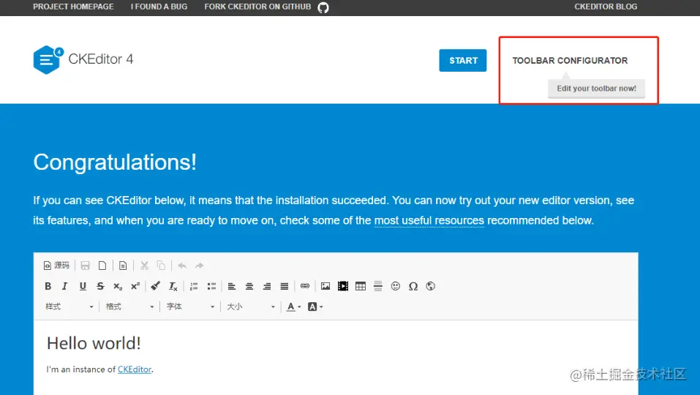Click PROJECT HOMEPAGE in top navigation
This screenshot has width=700, height=395.
pos(73,7)
